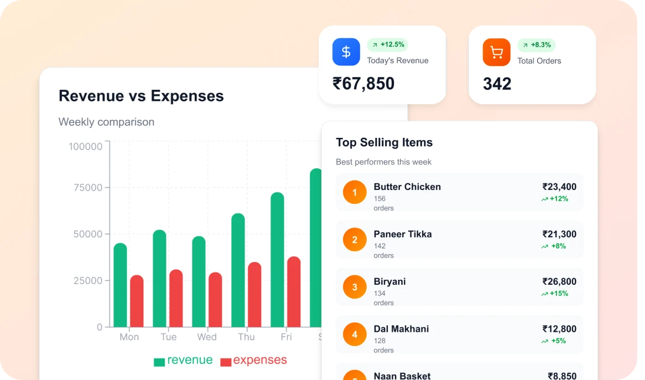The width and height of the screenshot is (645, 380).
Task: Click the green revenue legend swatch
Action: pyautogui.click(x=159, y=362)
